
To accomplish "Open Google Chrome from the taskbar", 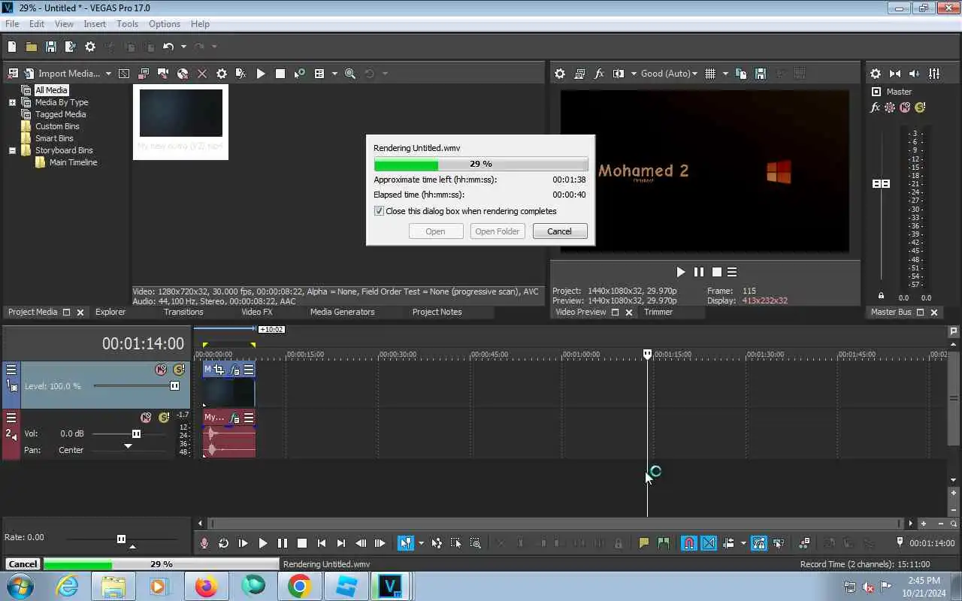I will [299, 586].
